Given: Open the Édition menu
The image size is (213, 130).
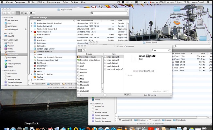Looking at the screenshot, I should coord(41,2).
